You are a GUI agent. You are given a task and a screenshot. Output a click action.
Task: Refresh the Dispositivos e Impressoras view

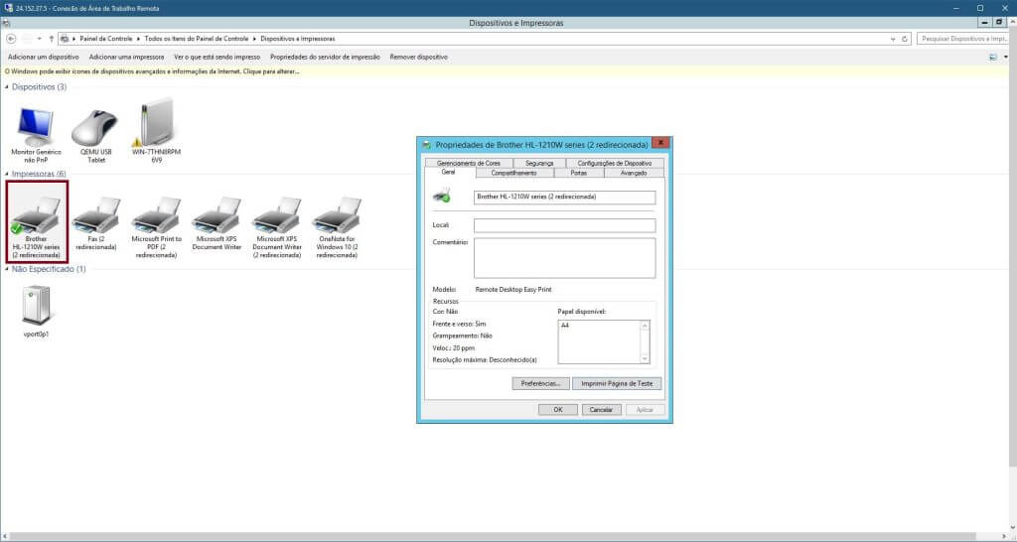tap(904, 39)
